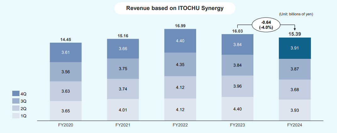
Task: Click the '(Unit: billions of yen)' note
Action: tap(296, 14)
